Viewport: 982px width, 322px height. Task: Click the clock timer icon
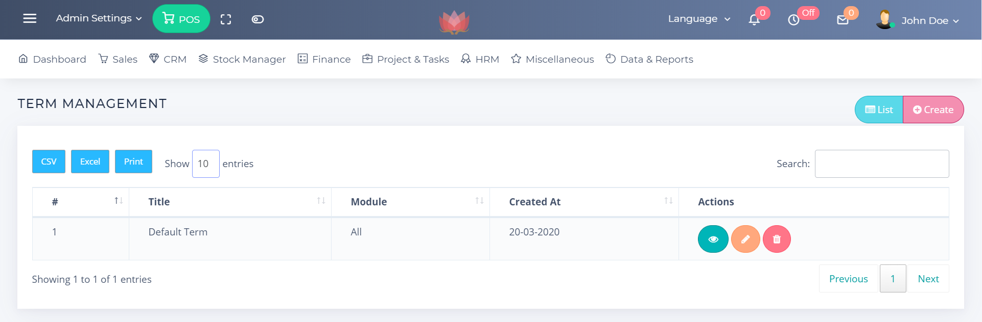tap(793, 20)
